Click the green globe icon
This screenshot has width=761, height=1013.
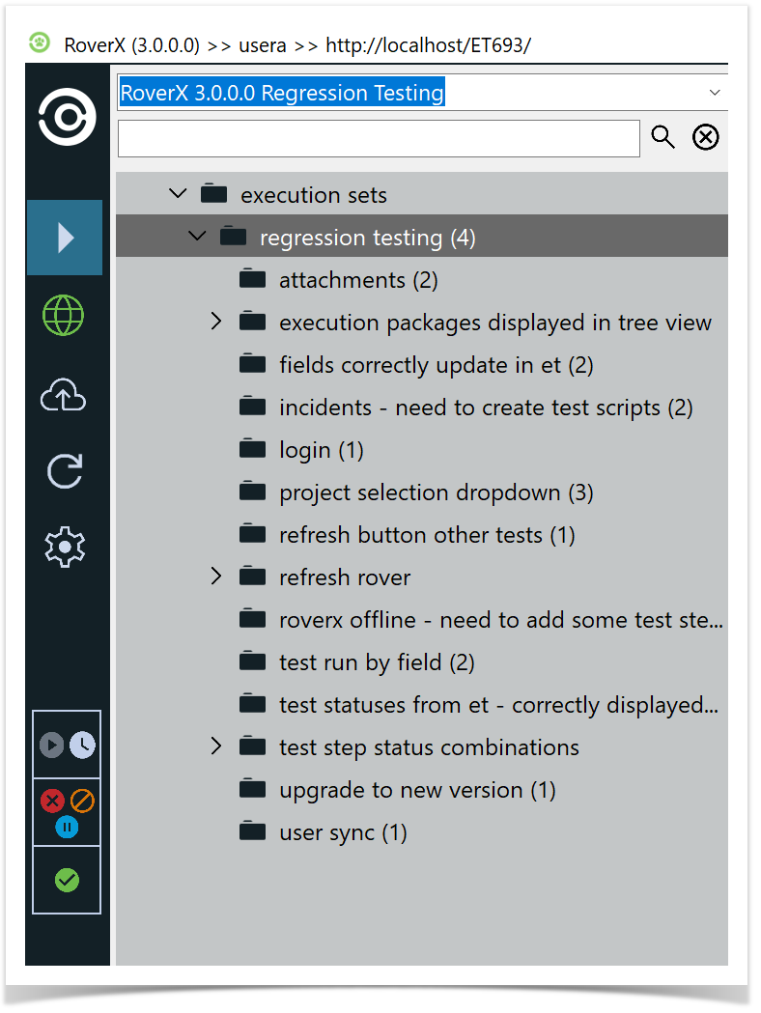click(x=65, y=316)
